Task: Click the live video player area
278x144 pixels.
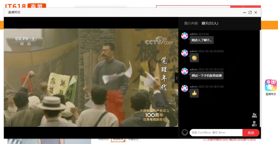Action: pos(91,78)
